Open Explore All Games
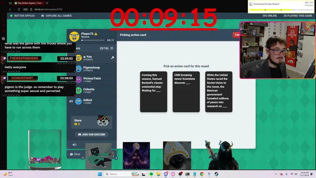This screenshot has width=316, height=178. click(56, 16)
